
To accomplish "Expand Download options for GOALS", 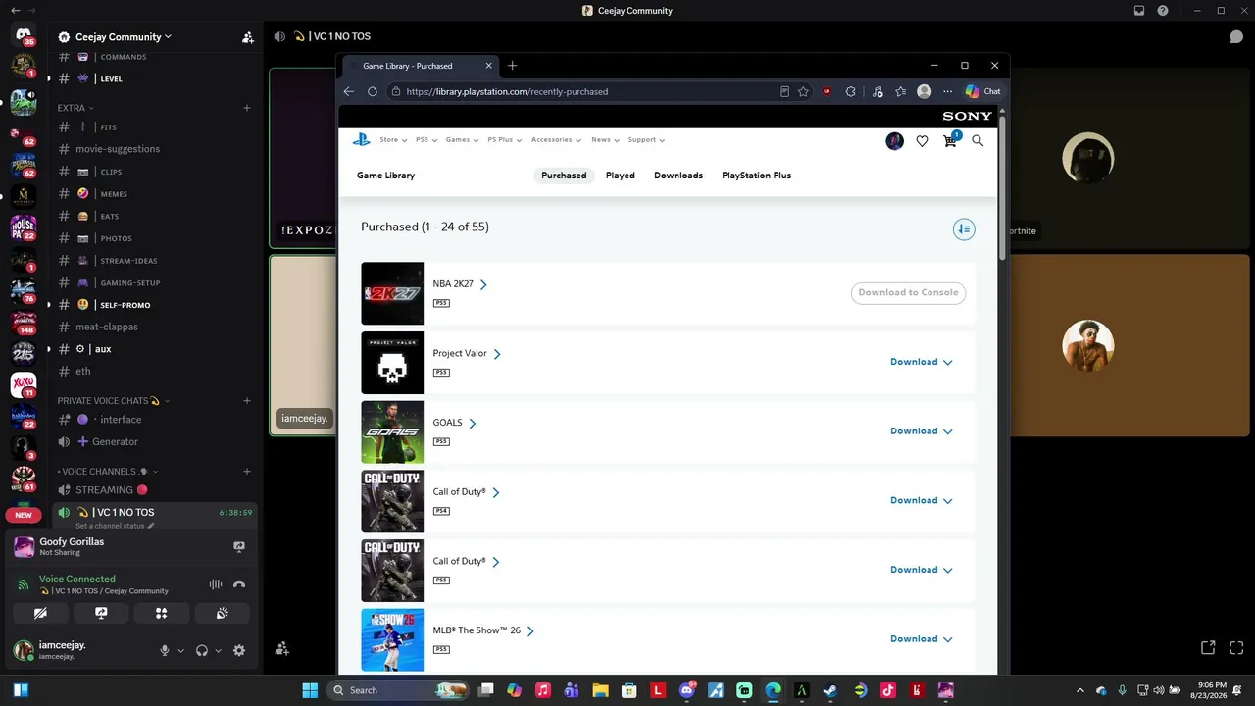I will (922, 431).
